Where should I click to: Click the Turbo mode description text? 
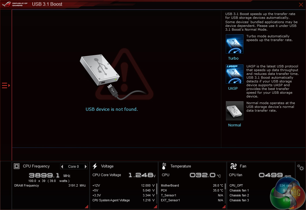pos(269,38)
